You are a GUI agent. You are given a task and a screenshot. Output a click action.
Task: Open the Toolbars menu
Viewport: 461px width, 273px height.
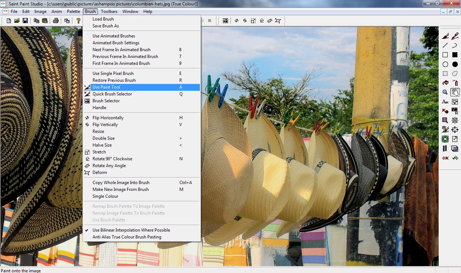pos(109,12)
